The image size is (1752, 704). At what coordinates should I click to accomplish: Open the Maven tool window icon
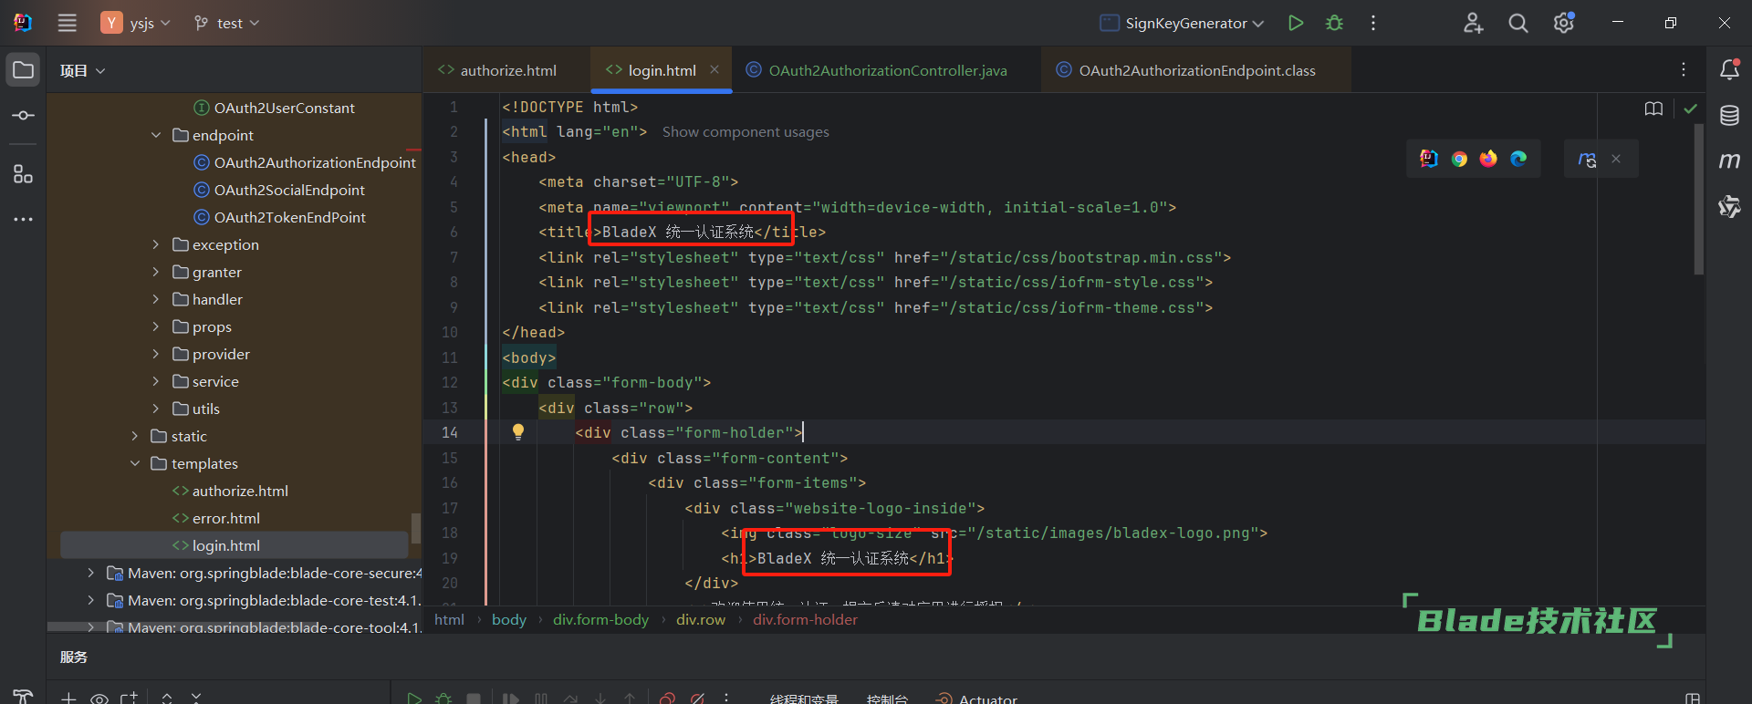click(x=1729, y=160)
